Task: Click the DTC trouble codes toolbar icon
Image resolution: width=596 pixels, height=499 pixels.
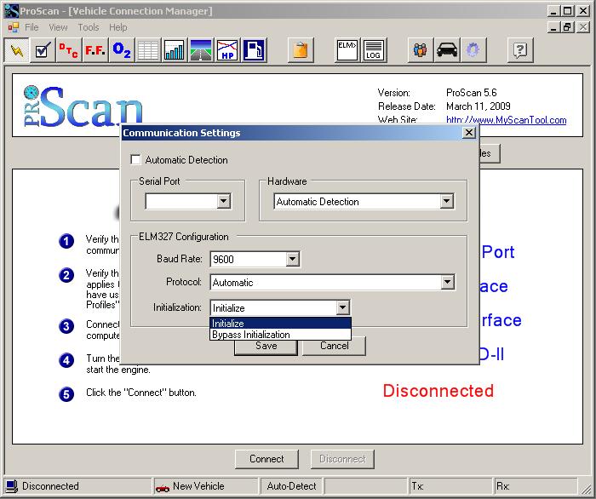Action: click(69, 50)
